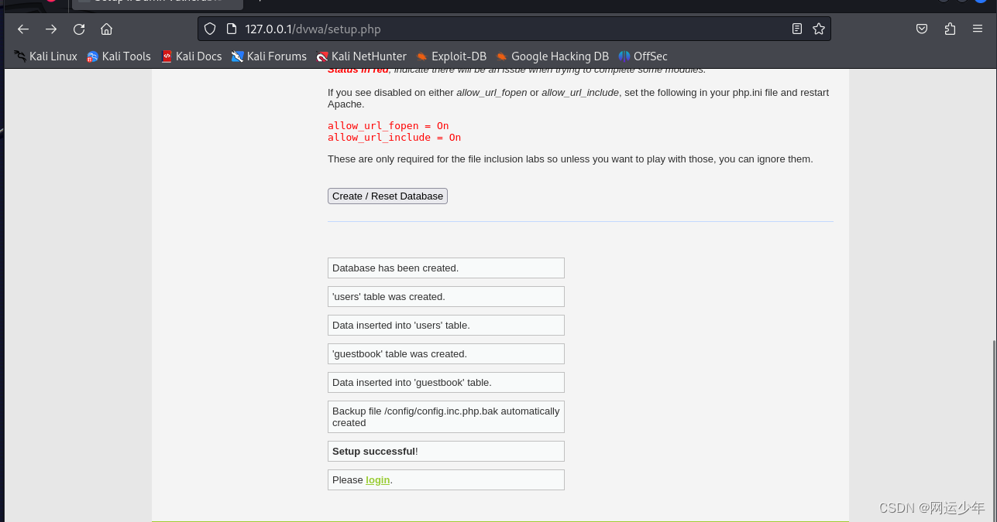Open the hamburger application menu

click(977, 28)
